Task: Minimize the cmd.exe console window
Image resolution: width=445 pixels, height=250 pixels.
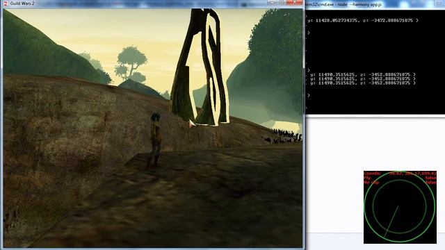Action: (439, 3)
